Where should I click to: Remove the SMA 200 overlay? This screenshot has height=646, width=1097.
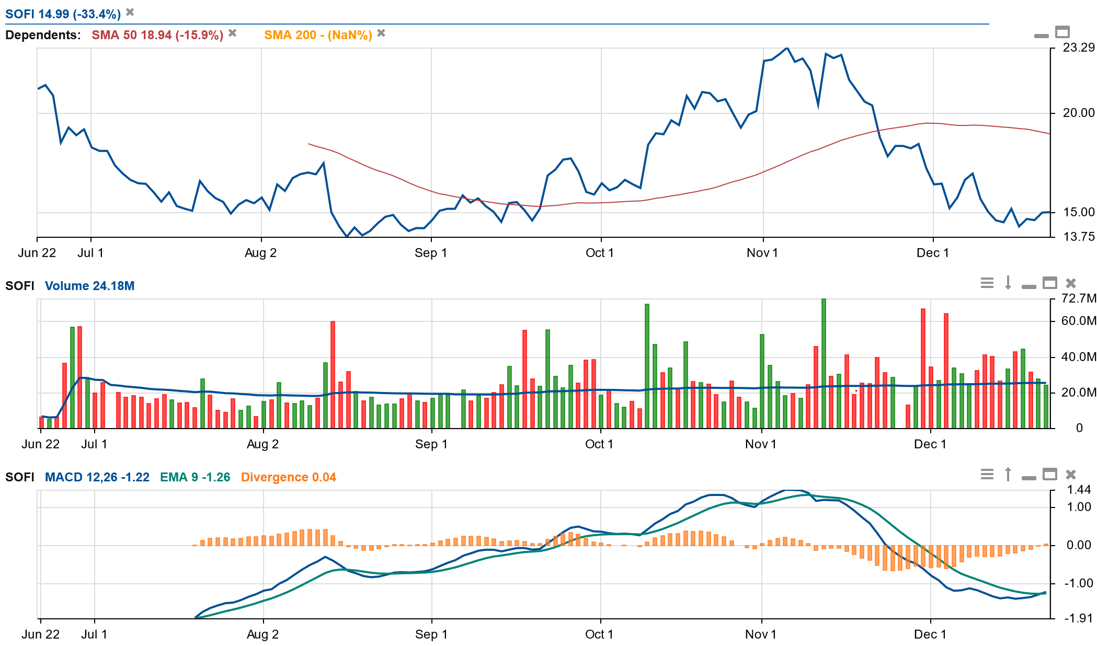[x=381, y=33]
